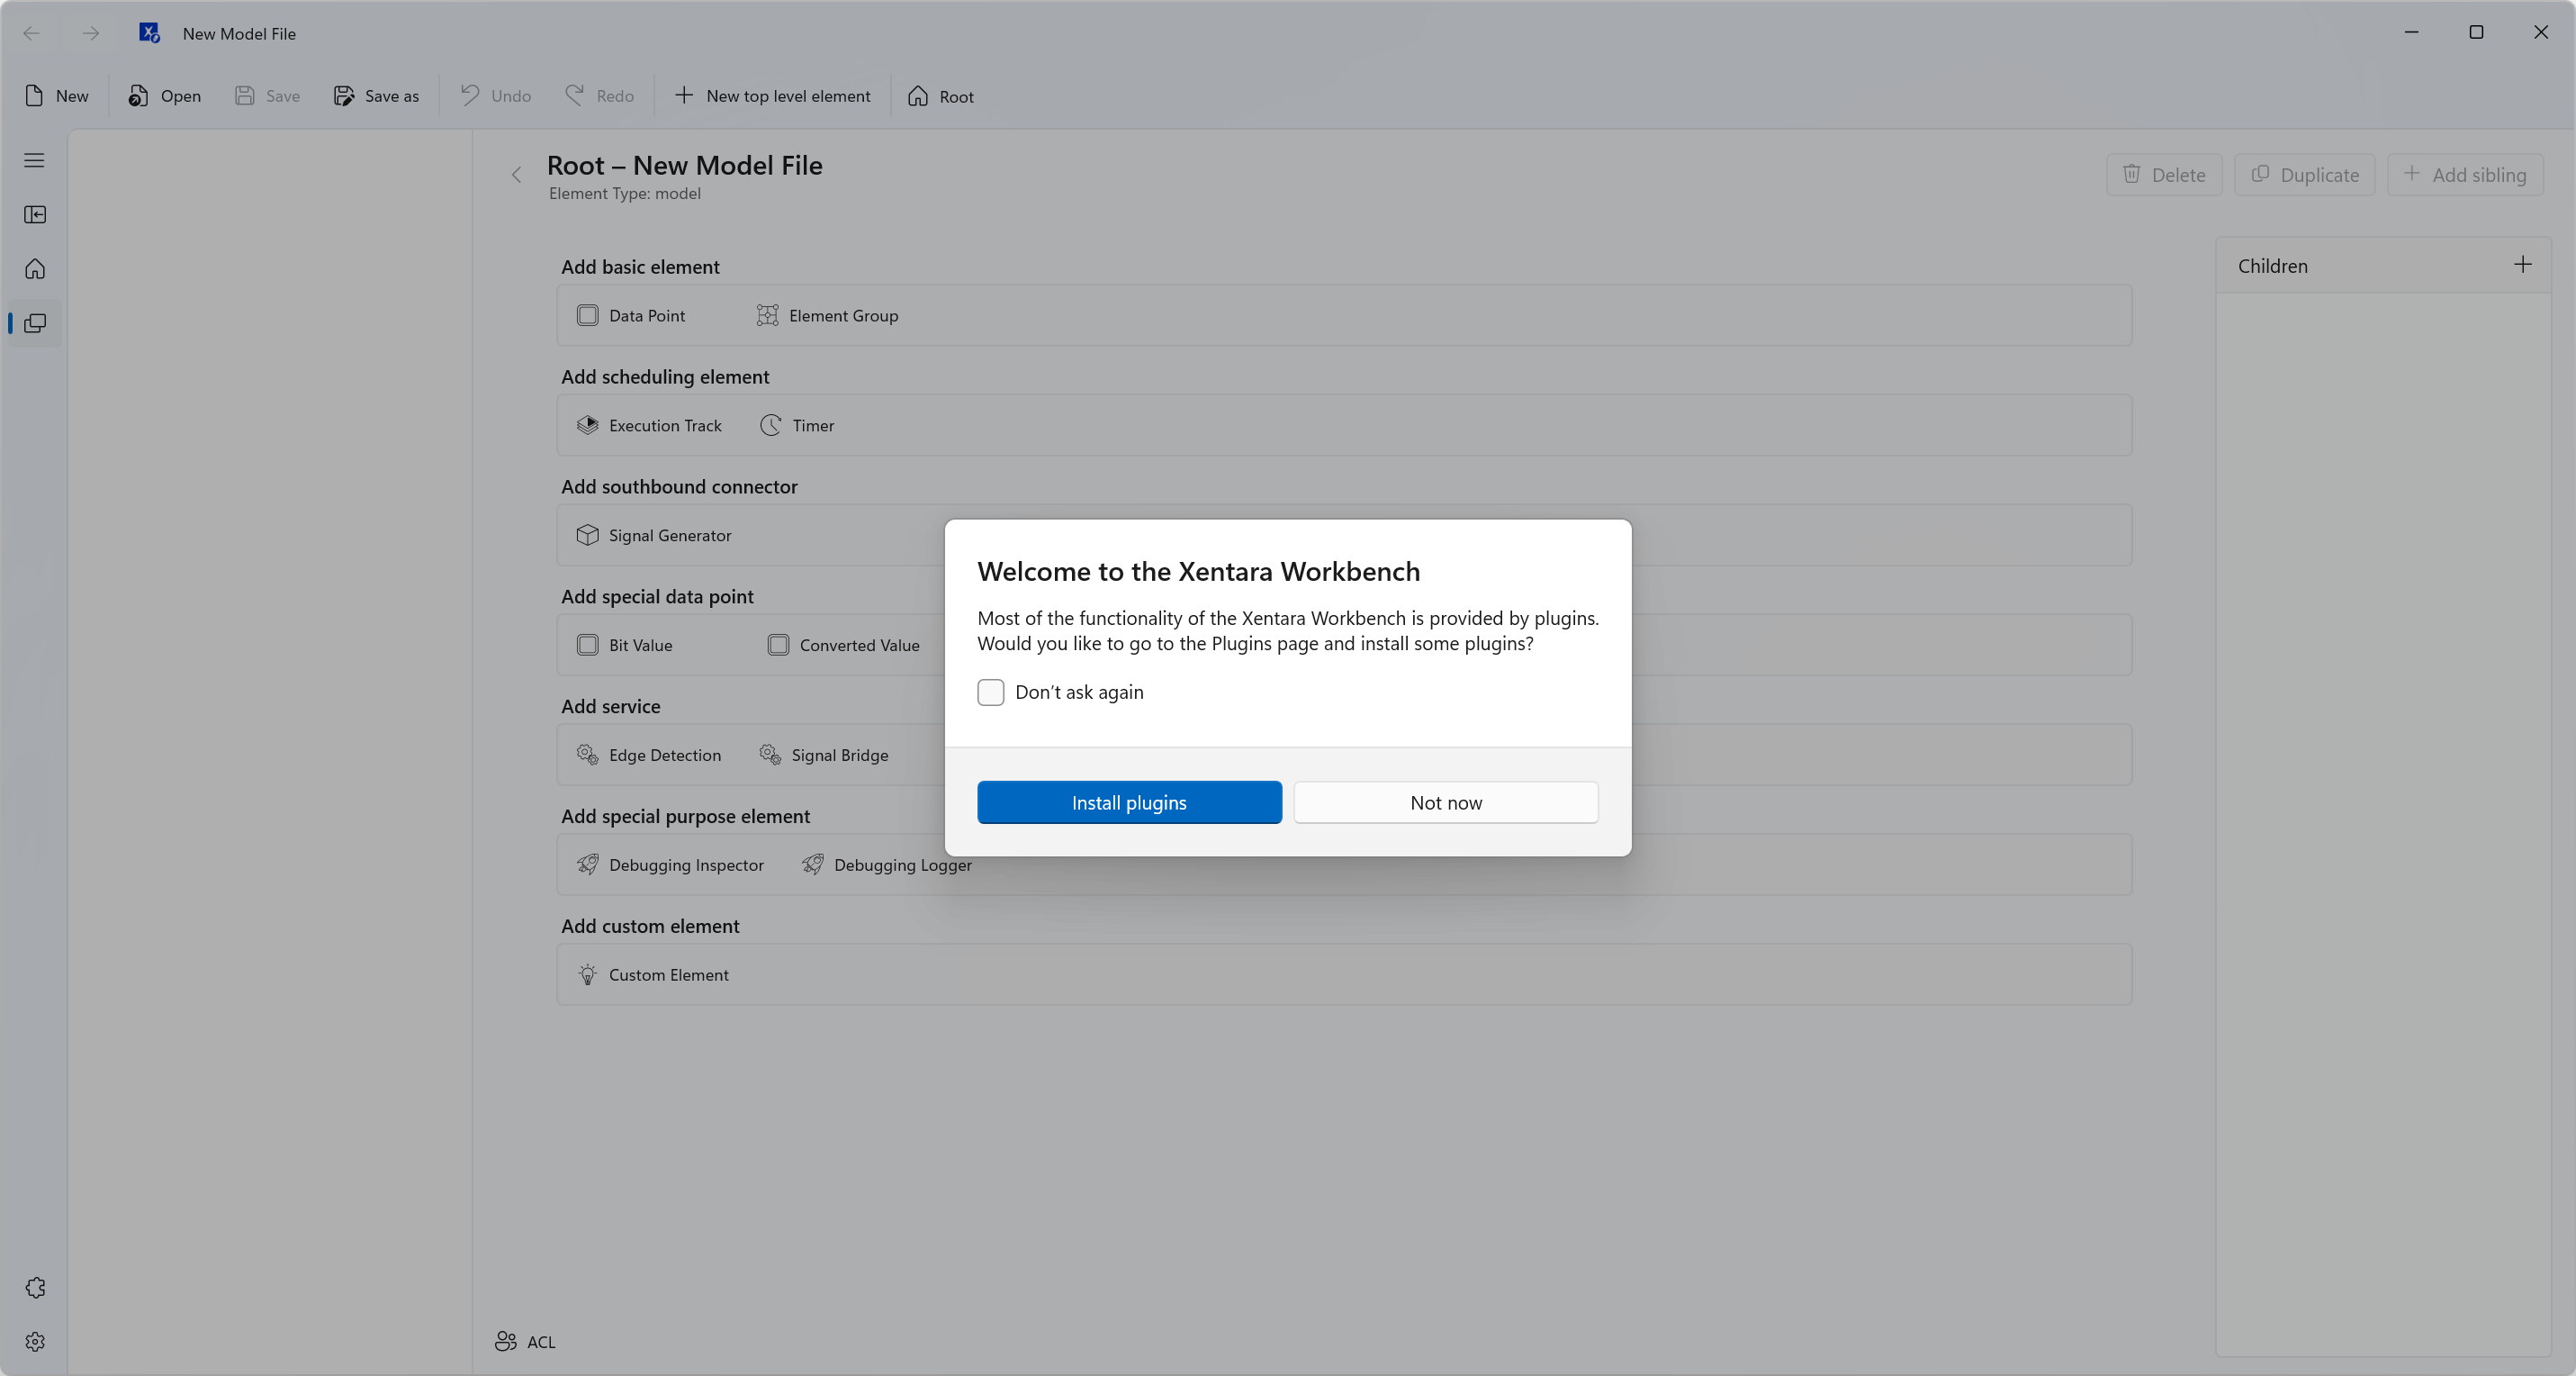The height and width of the screenshot is (1376, 2576).
Task: Click the Install plugins button
Action: 1129,801
